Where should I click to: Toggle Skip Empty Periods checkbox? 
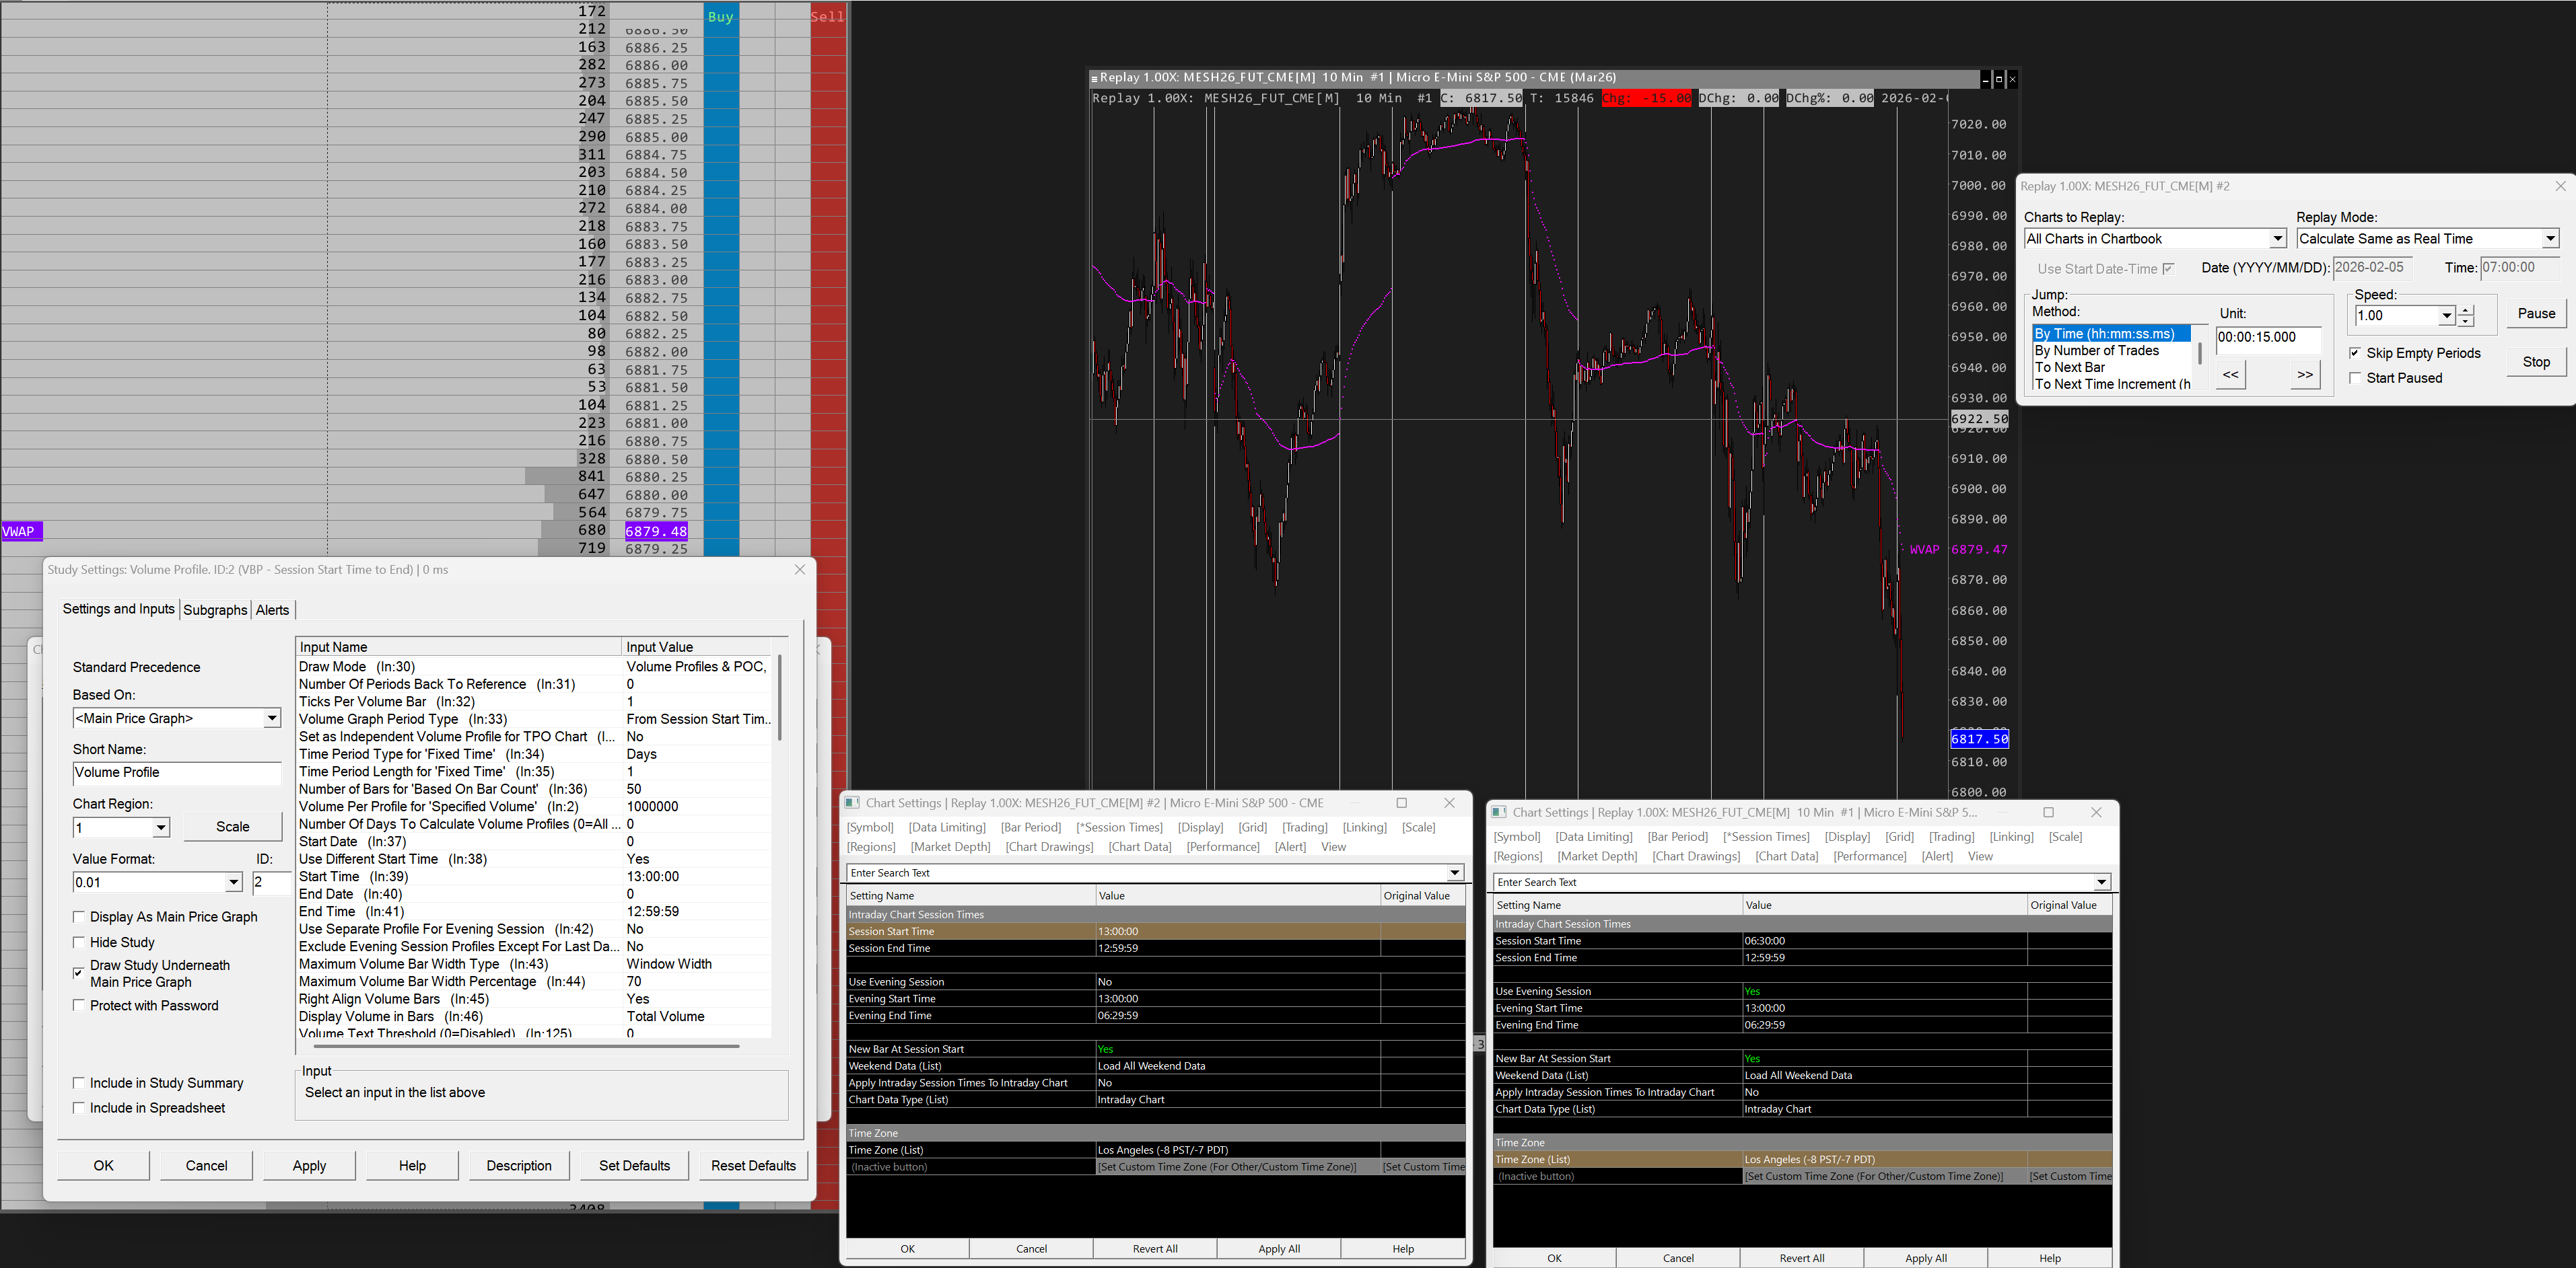(x=2355, y=352)
